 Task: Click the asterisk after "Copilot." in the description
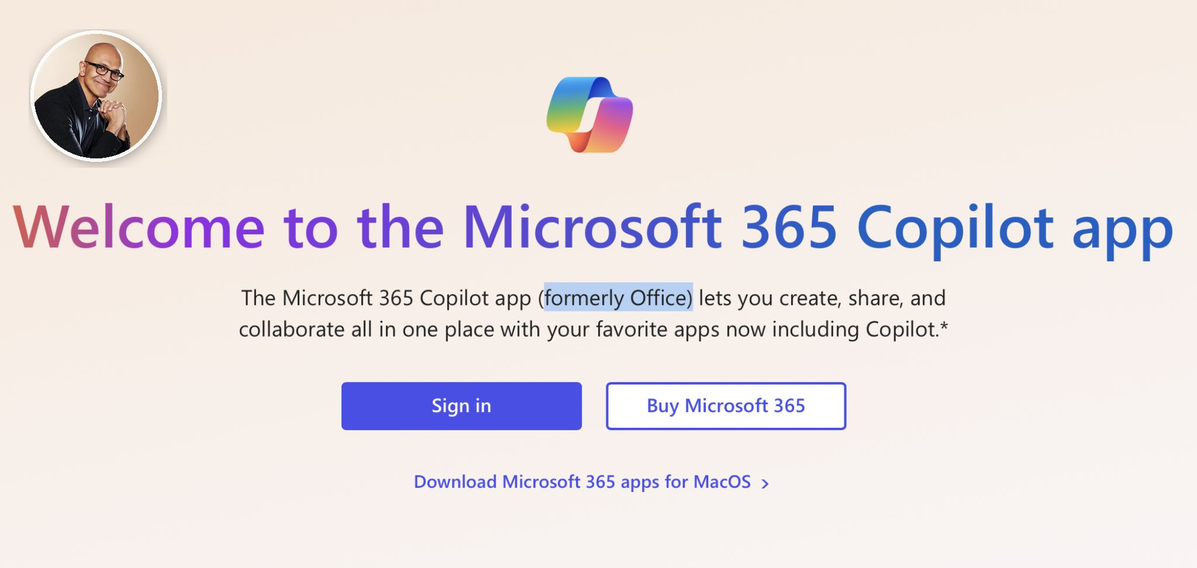(x=944, y=325)
